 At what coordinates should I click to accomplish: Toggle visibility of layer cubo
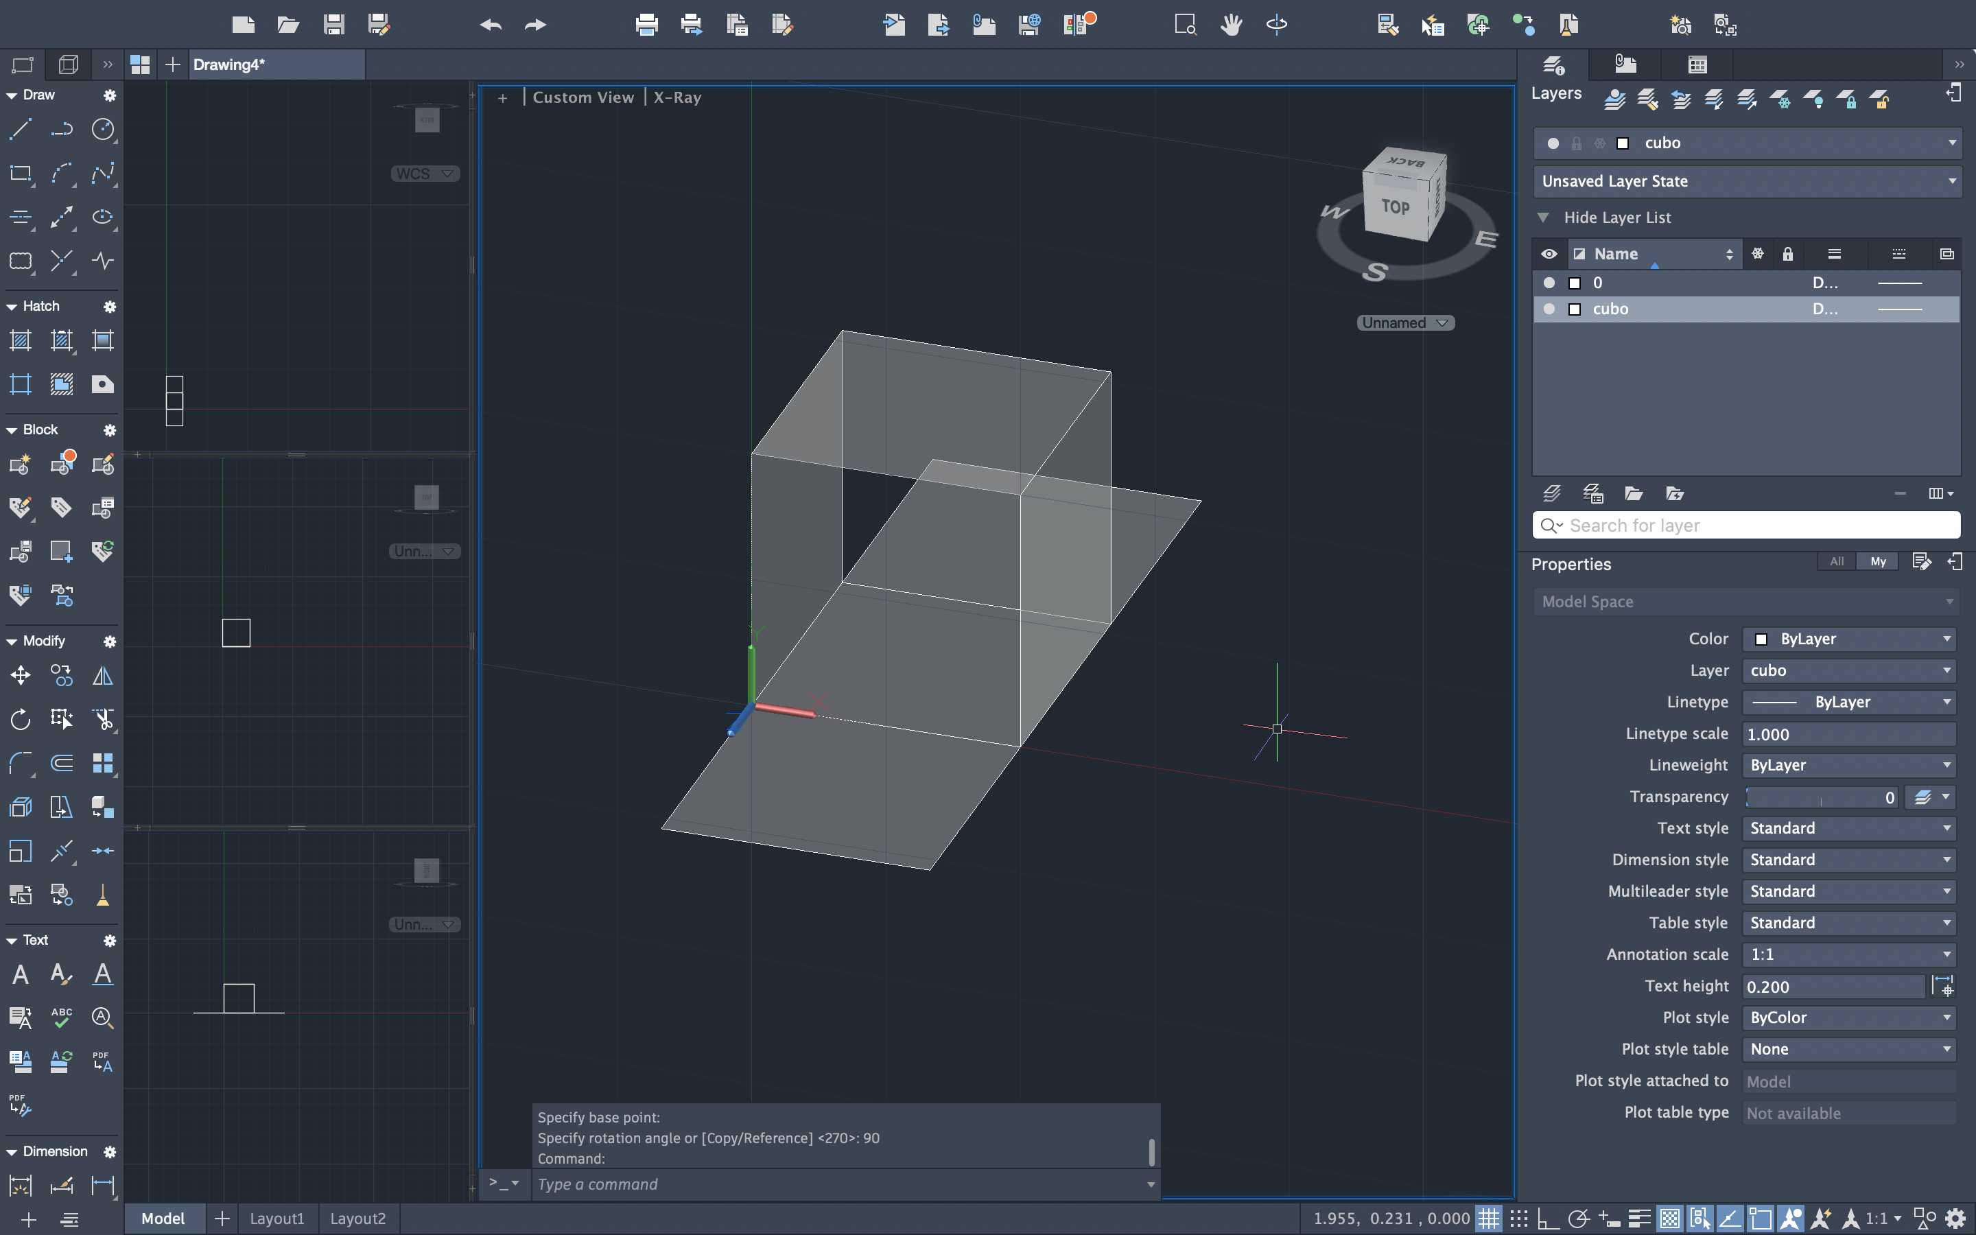tap(1549, 309)
